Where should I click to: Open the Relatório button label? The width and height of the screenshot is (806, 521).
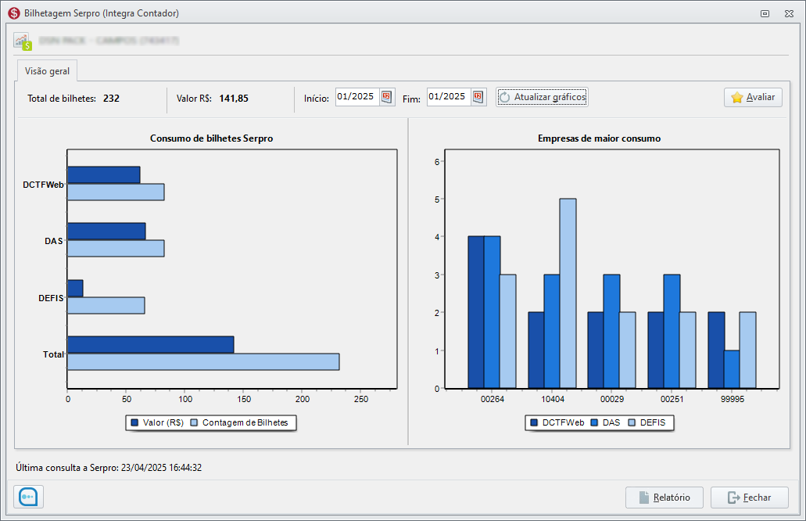672,498
